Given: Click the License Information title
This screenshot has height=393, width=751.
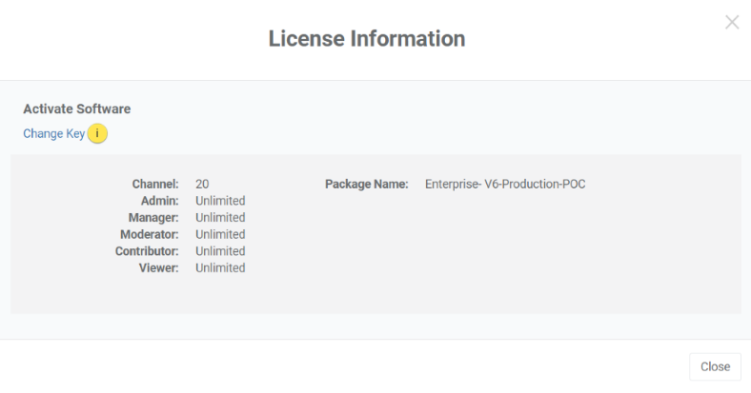Looking at the screenshot, I should 367,39.
